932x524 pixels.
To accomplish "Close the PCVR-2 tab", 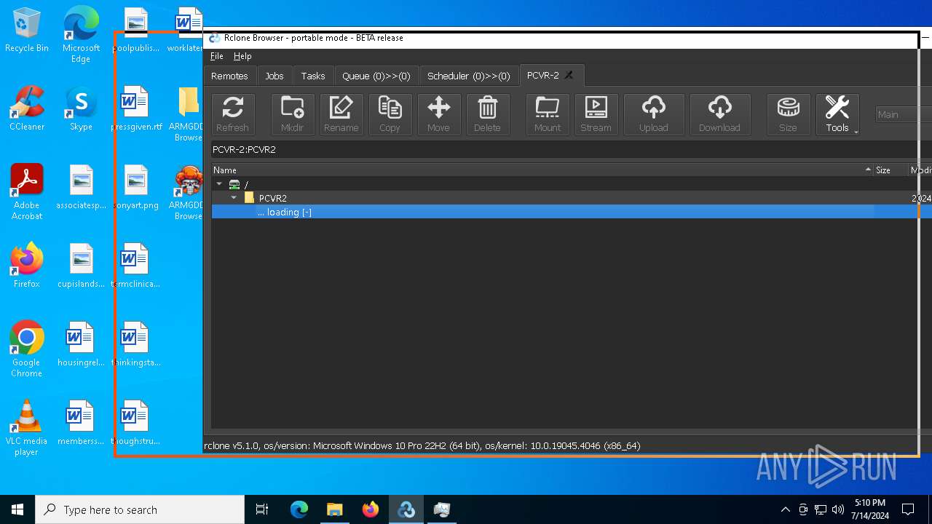I will pyautogui.click(x=569, y=75).
